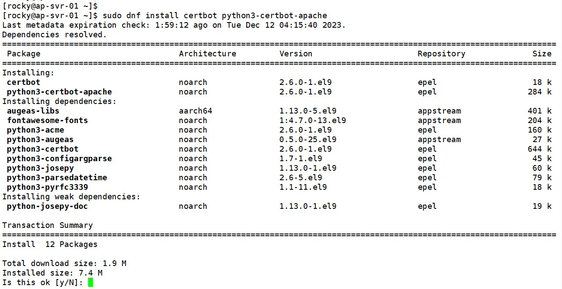Click the Total download size line
This screenshot has width=562, height=289.
[64, 263]
